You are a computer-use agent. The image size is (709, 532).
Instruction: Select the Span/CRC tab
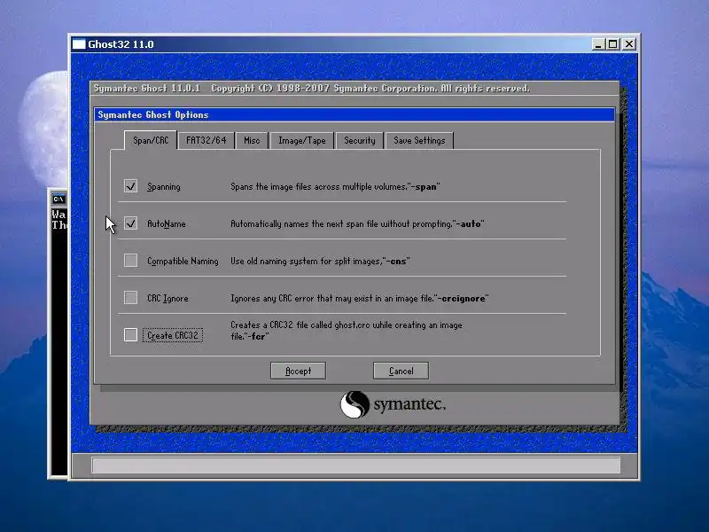(151, 140)
